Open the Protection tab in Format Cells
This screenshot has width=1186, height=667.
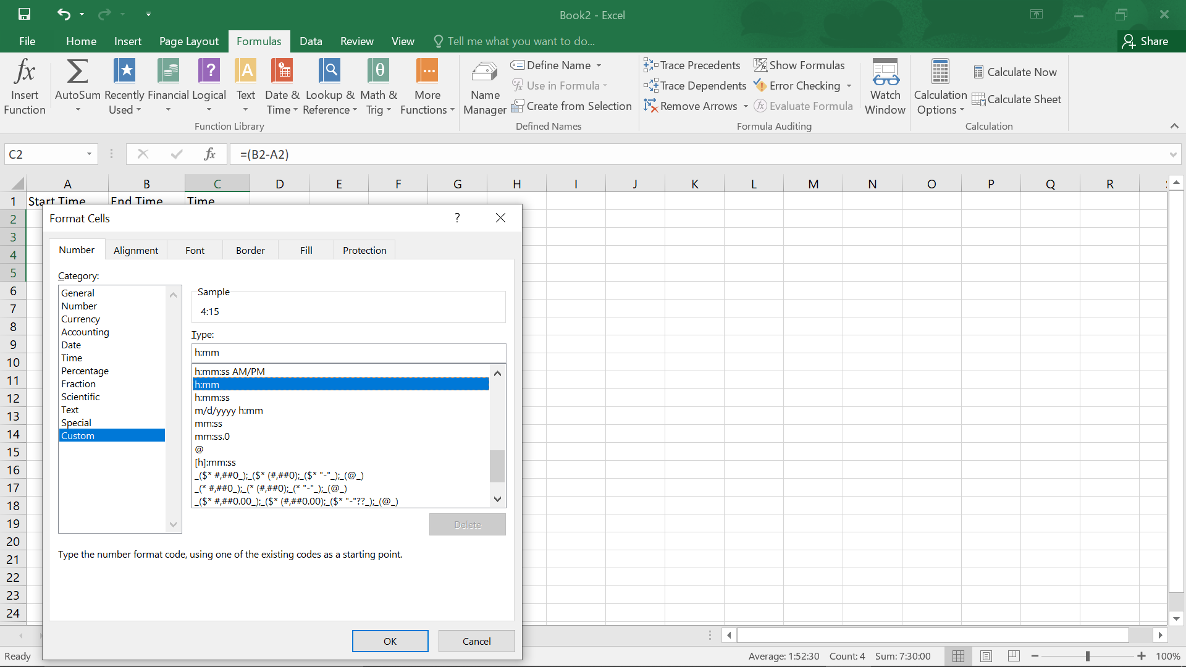[364, 250]
